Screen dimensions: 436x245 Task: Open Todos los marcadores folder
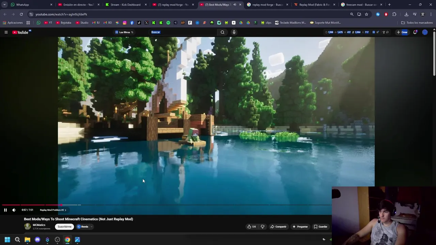417,23
